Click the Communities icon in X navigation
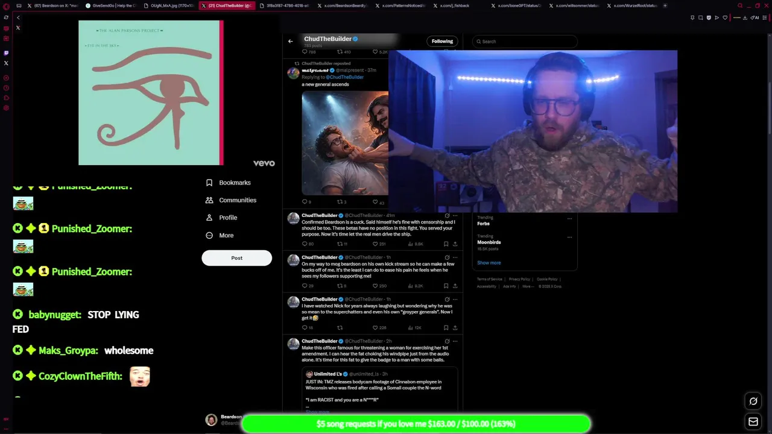Screen dimensions: 772x434 [x=209, y=200]
